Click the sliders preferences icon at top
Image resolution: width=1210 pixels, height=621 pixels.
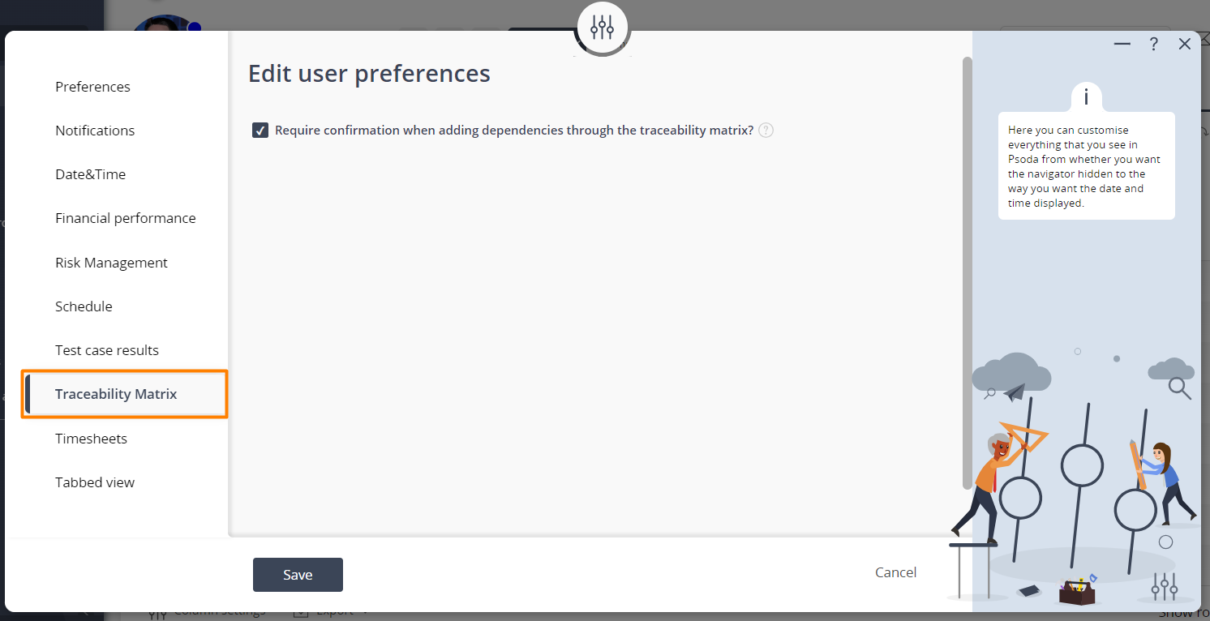[x=602, y=28]
